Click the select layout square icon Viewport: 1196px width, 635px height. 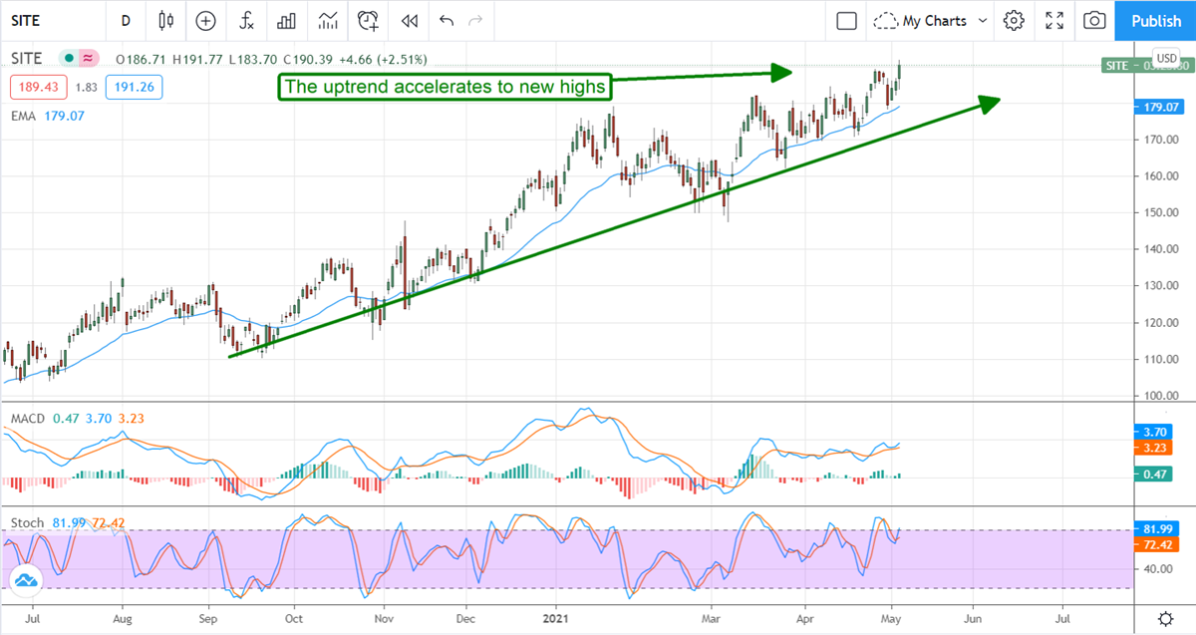coord(846,20)
